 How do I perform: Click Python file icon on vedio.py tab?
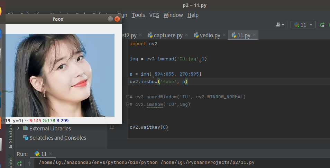196,35
